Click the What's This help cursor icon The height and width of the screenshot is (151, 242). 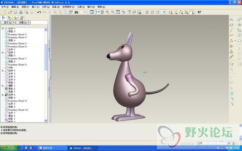tap(199, 12)
